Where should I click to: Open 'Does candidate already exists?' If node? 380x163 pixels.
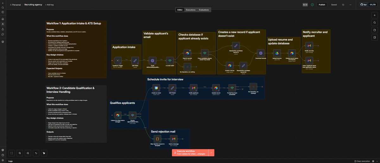(x=205, y=53)
